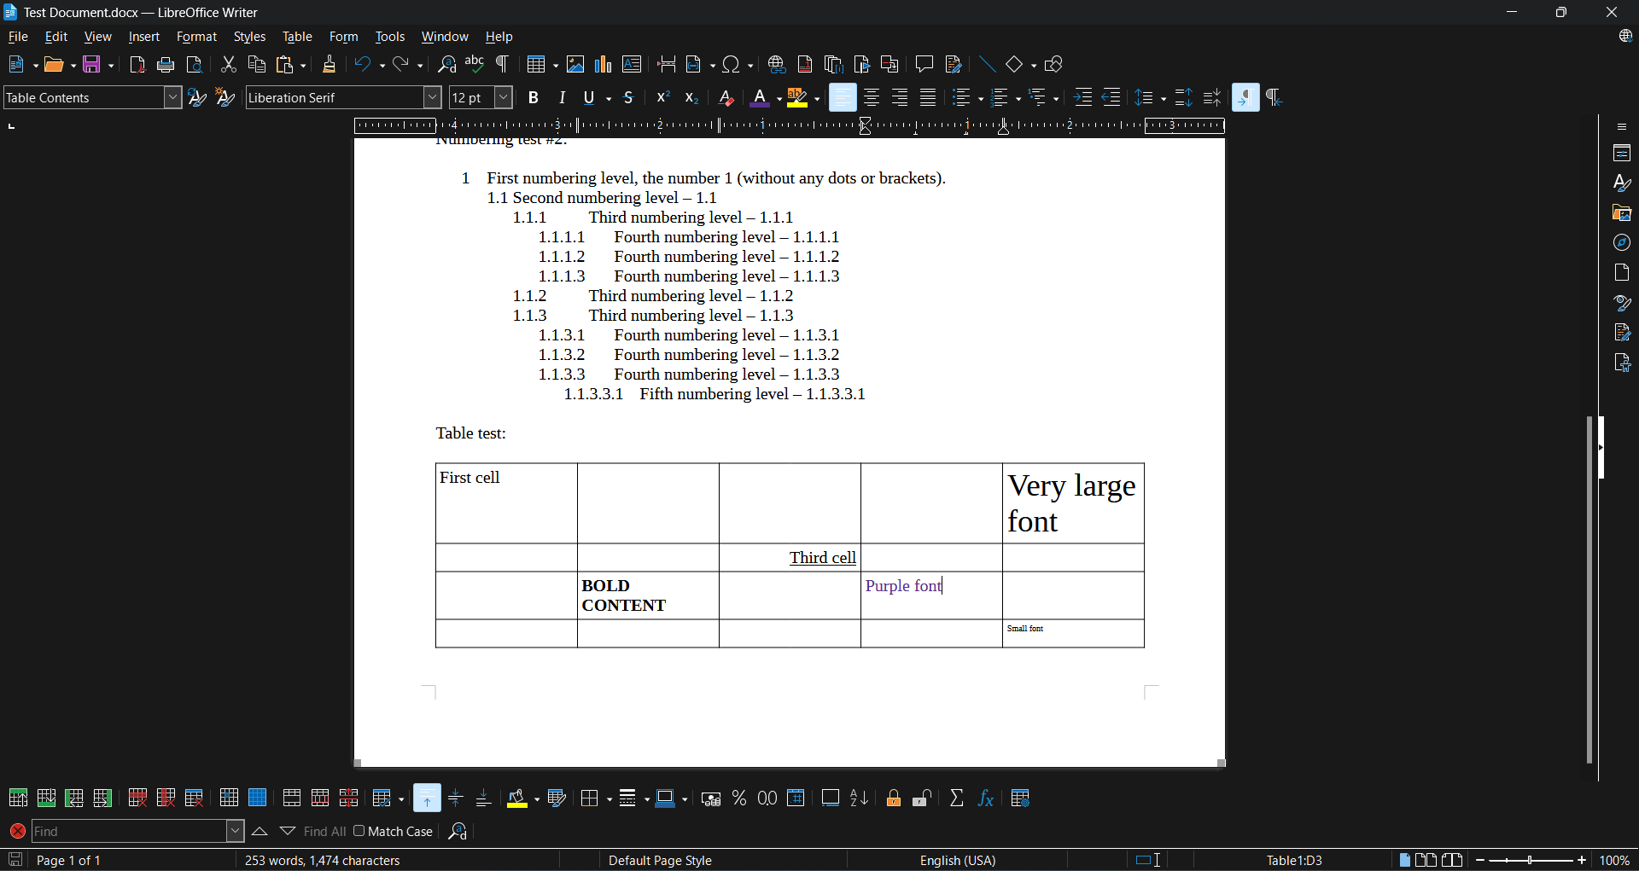Toggle print preview
This screenshot has width=1639, height=871.
(x=195, y=65)
